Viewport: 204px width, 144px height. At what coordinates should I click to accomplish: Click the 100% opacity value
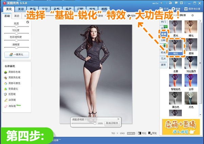pyautogui.click(x=100, y=123)
